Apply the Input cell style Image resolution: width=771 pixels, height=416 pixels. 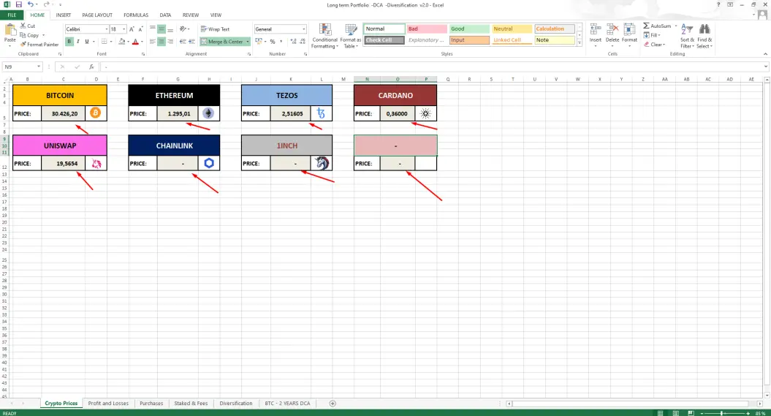[x=469, y=40]
